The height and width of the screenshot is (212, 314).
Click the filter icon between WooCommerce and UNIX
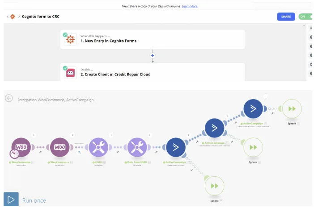79,152
